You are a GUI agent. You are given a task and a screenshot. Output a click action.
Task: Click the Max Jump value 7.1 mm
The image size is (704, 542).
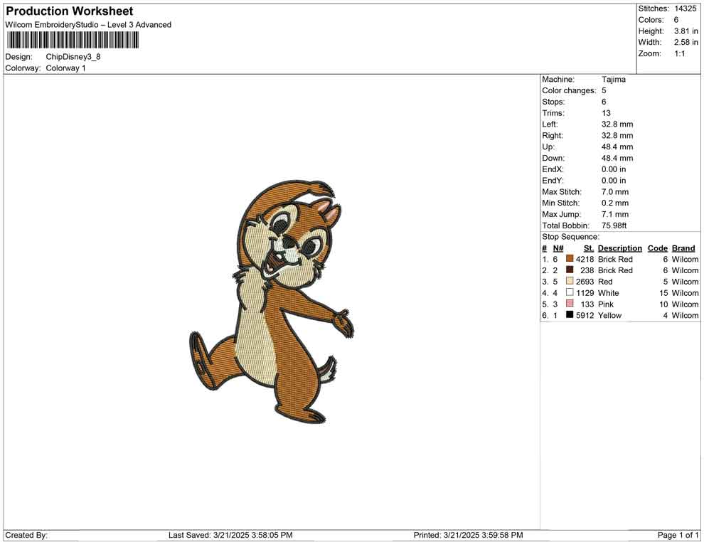[615, 214]
